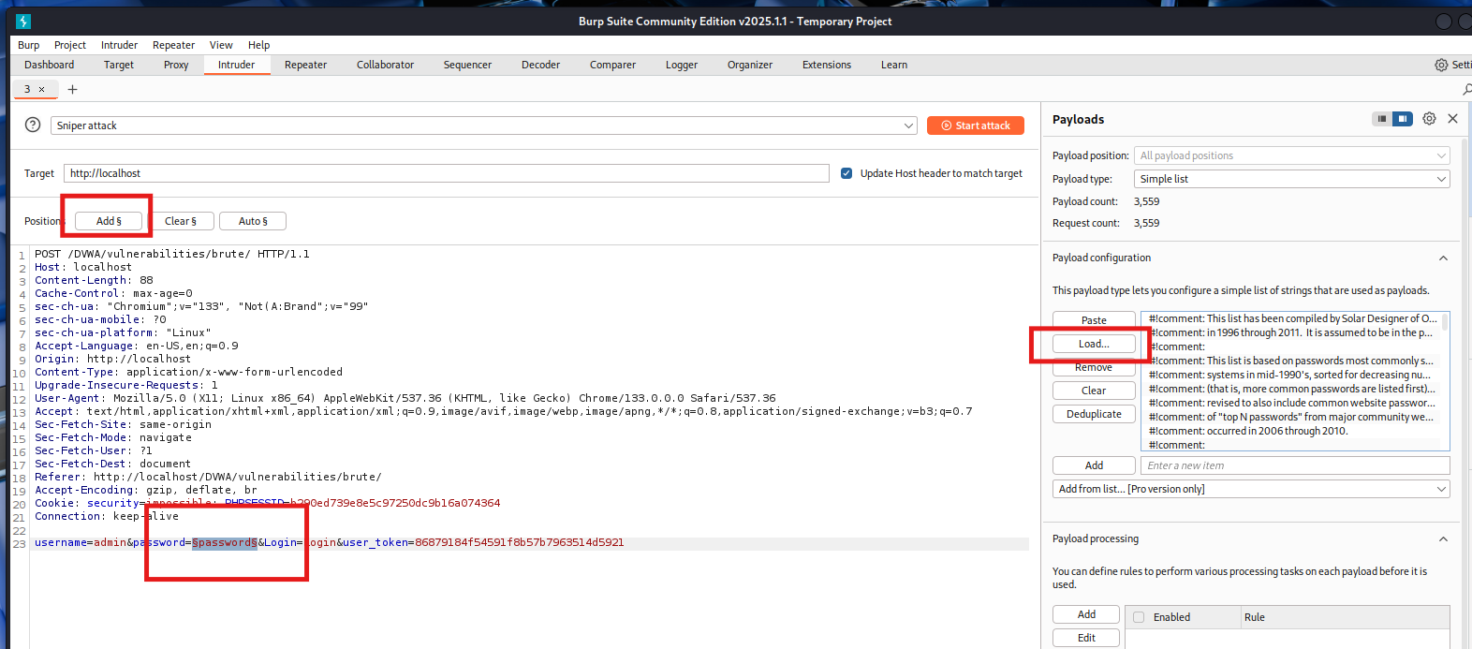This screenshot has width=1472, height=649.
Task: Switch Payloads panel to left layout icon
Action: (1382, 119)
